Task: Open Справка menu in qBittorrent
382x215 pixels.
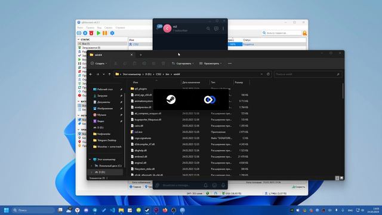Action: pos(120,28)
